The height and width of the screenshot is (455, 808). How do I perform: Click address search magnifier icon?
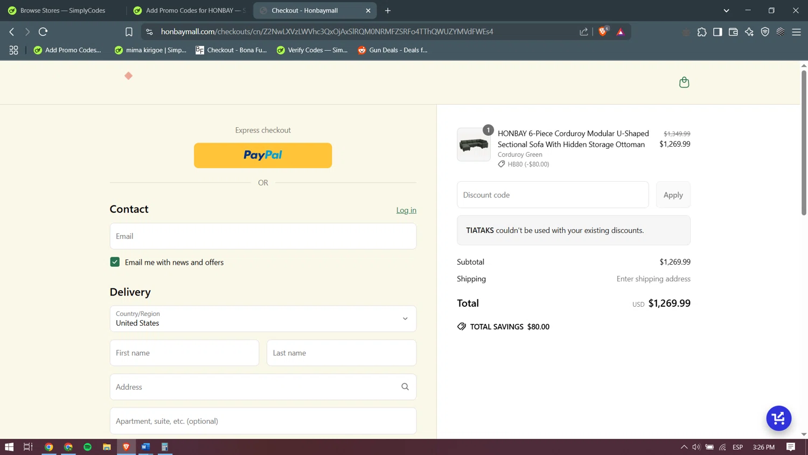point(405,387)
